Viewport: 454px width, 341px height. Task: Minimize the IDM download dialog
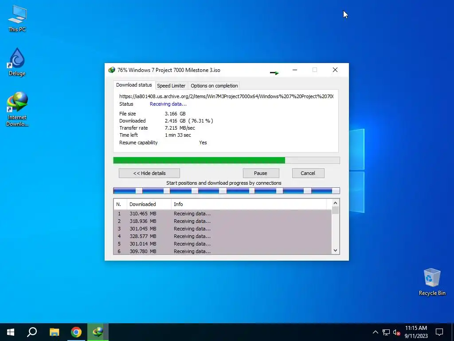(295, 70)
